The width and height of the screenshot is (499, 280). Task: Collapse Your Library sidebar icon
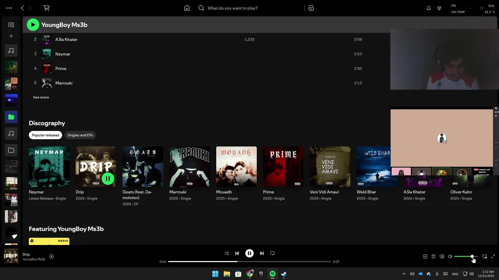pos(11,24)
